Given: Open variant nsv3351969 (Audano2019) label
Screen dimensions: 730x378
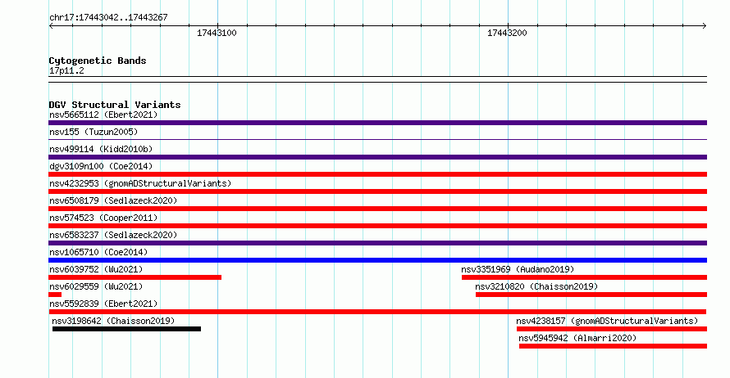Looking at the screenshot, I should tap(518, 269).
